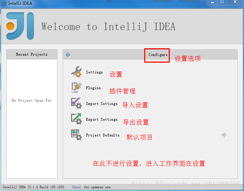Click the Plugins plug icon
The width and height of the screenshot is (244, 191).
76,88
